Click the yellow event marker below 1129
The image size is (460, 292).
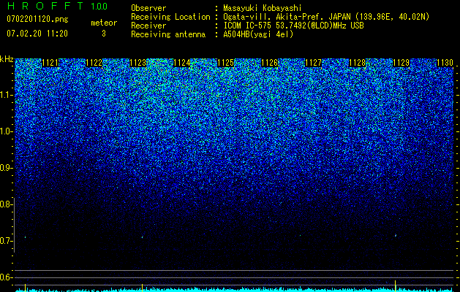[396, 286]
